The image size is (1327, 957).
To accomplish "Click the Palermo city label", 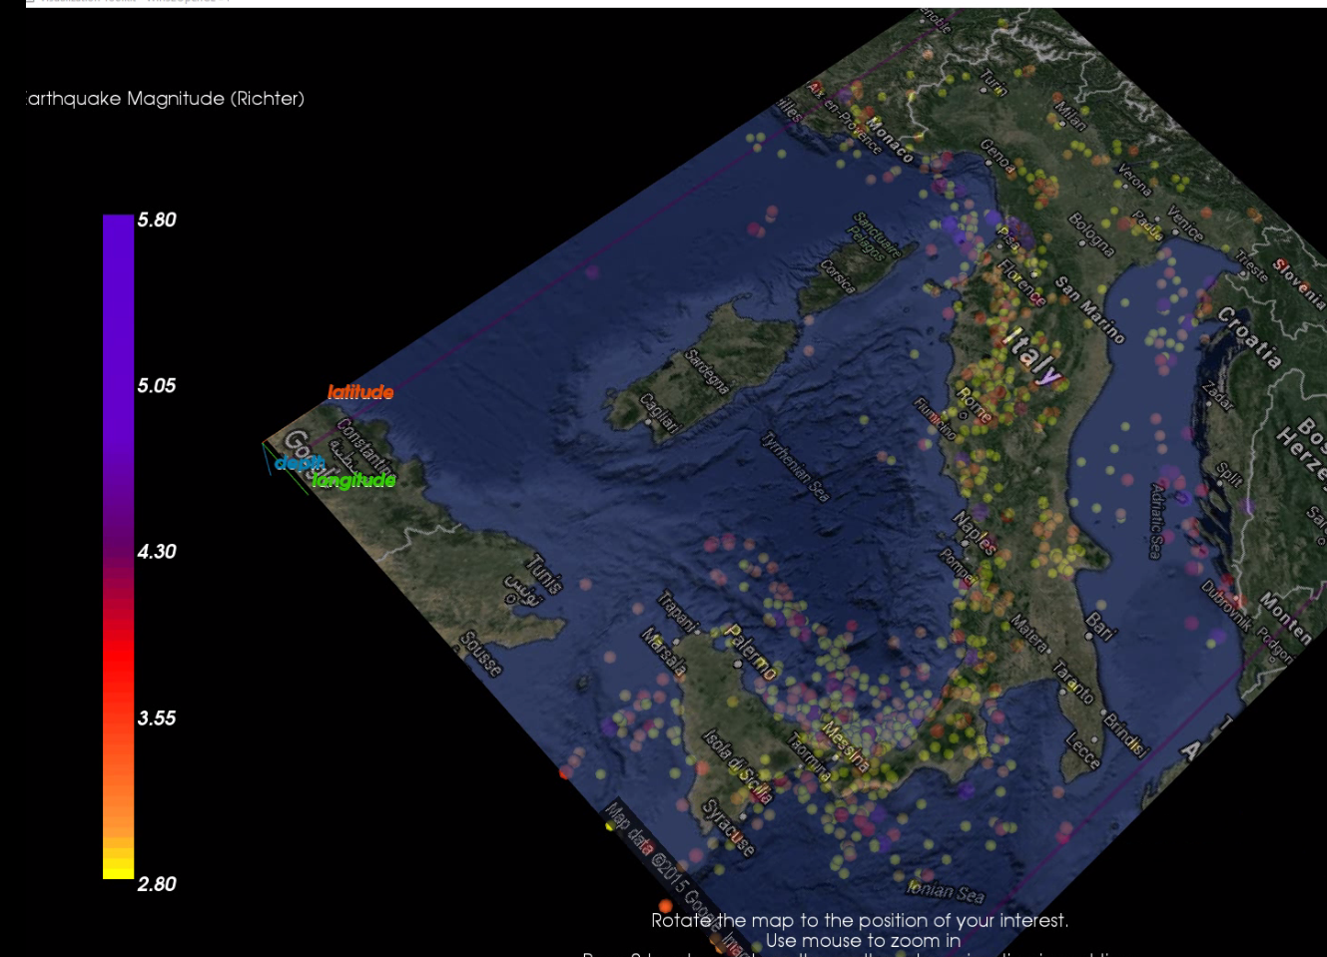I will [x=750, y=652].
